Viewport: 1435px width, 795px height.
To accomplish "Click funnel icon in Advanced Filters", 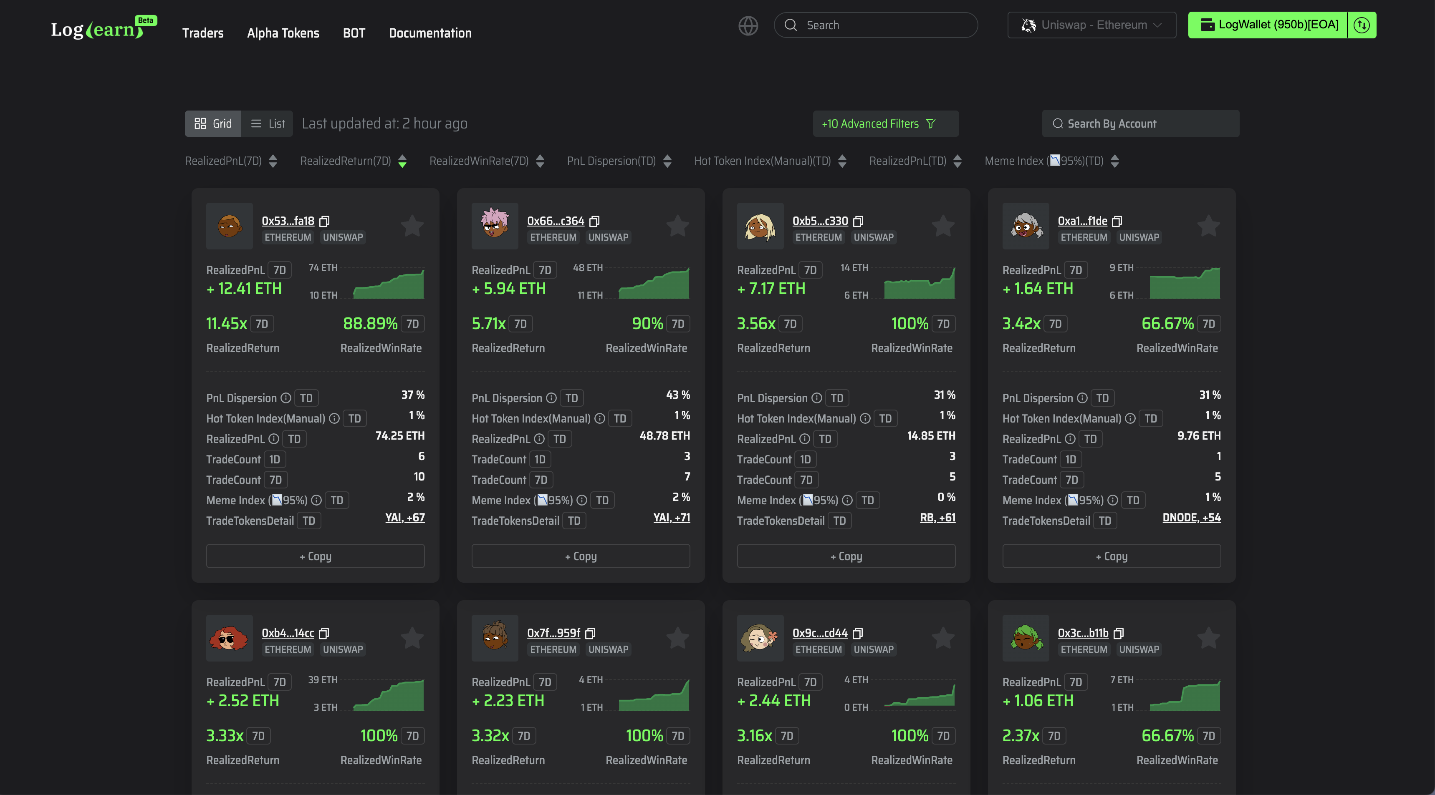I will pos(930,123).
